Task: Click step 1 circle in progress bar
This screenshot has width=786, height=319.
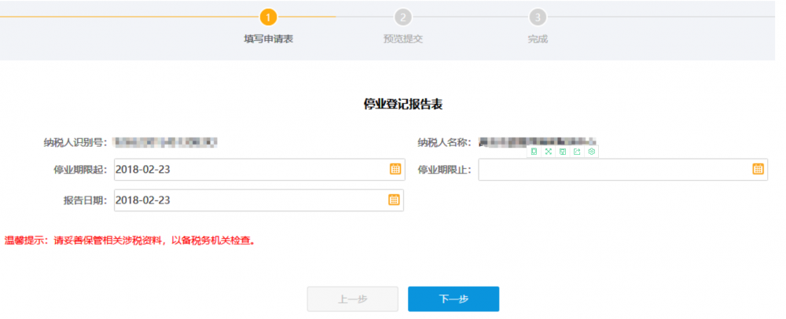Action: (x=269, y=16)
